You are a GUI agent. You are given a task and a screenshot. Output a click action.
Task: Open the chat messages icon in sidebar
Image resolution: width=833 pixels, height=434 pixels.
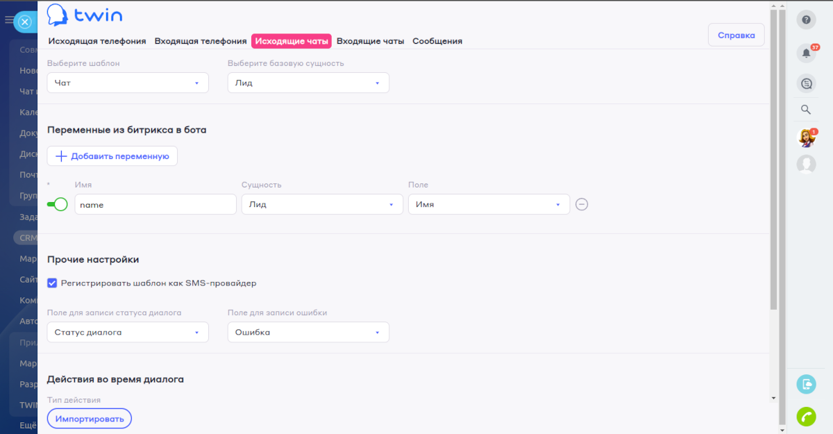806,83
